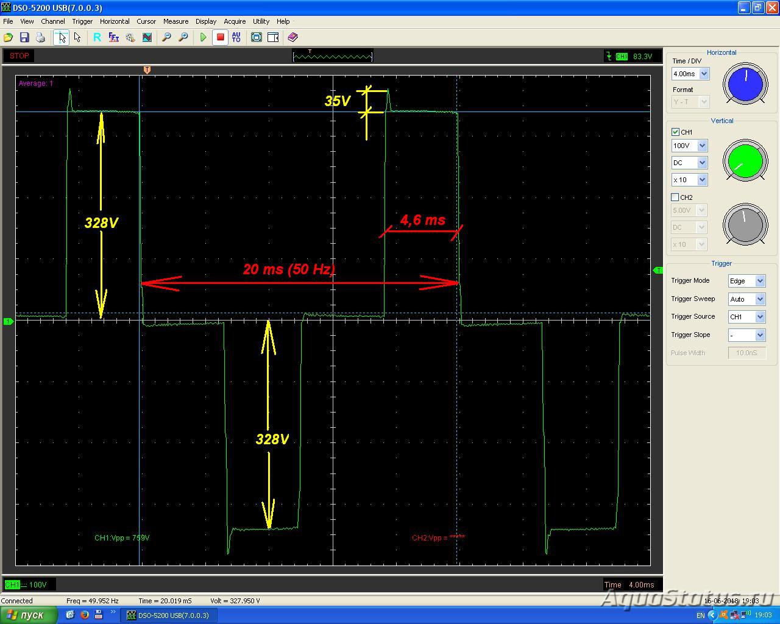Zoom in with the plus magnifier
780x624 pixels.
click(183, 37)
